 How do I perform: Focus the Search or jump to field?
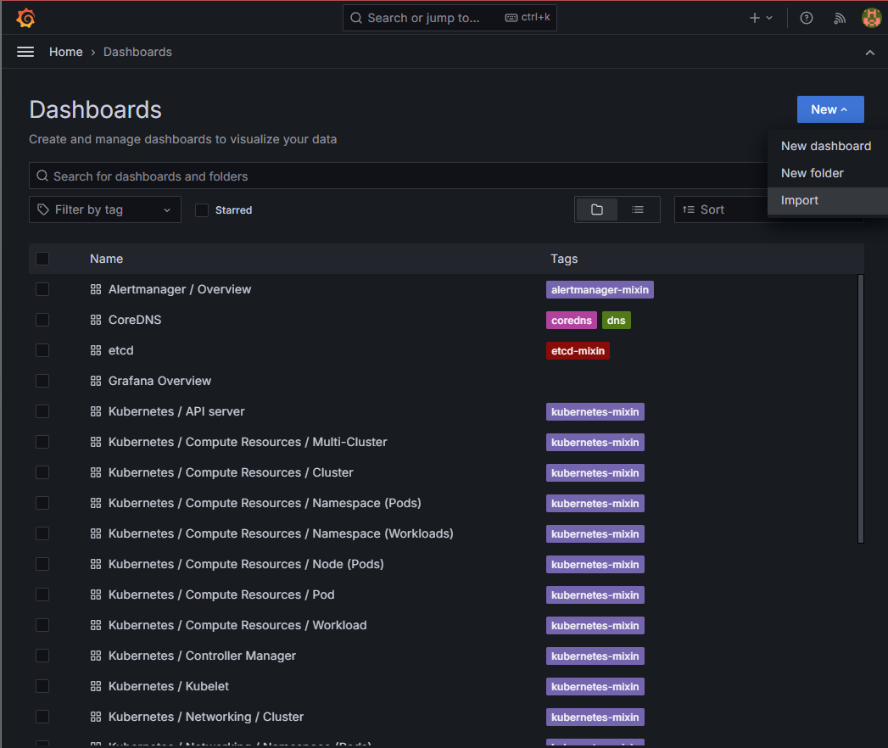click(450, 18)
